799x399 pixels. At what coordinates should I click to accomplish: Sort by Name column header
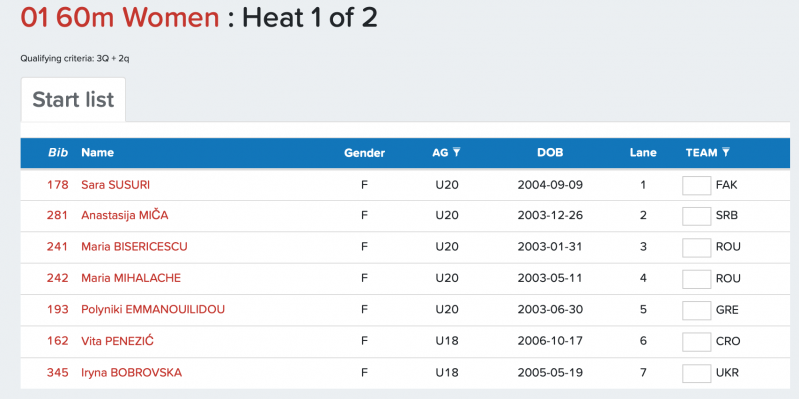pos(97,153)
